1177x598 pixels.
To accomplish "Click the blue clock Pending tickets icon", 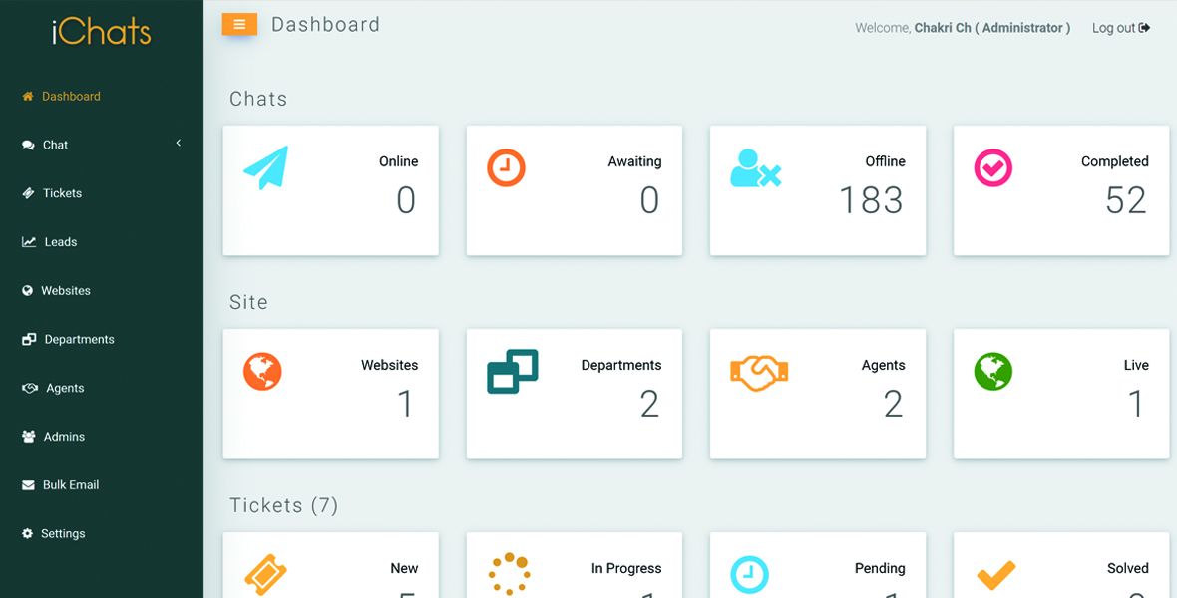I will coord(750,574).
